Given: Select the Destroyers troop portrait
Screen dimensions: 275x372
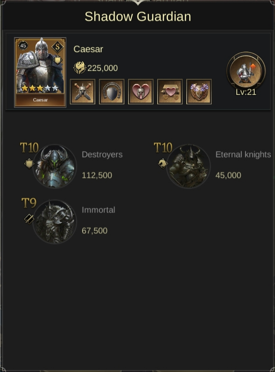Looking at the screenshot, I should (x=54, y=167).
